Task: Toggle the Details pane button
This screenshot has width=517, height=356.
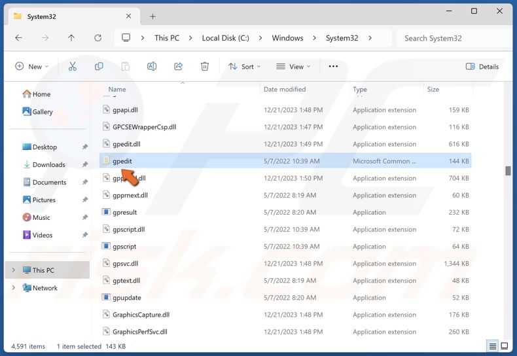Action: 482,67
